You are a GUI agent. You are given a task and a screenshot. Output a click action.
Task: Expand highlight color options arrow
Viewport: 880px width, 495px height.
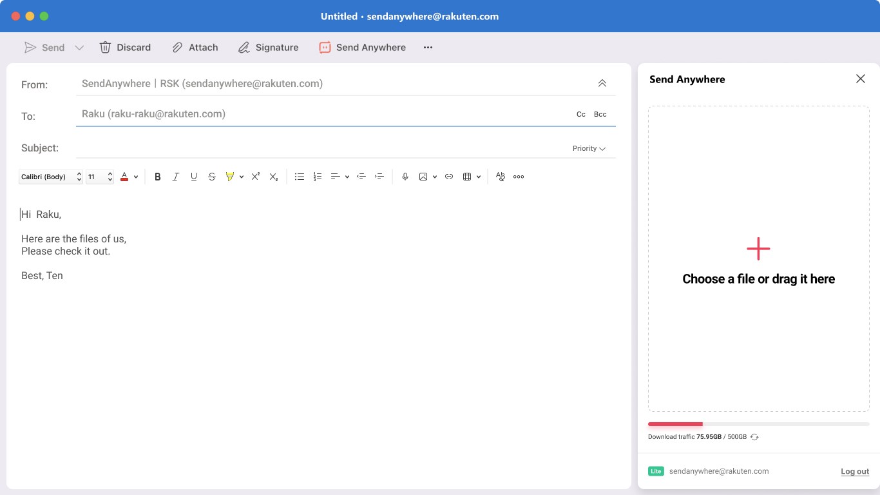[x=242, y=177]
